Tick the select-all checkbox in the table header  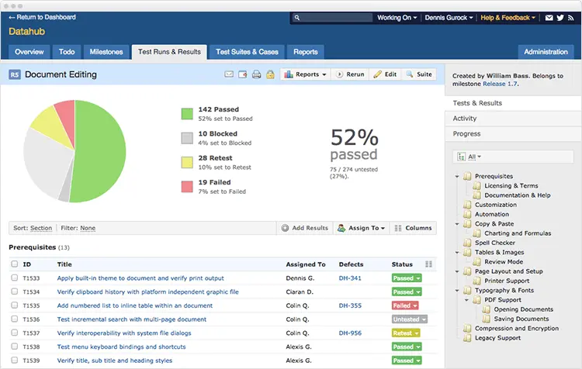point(15,264)
